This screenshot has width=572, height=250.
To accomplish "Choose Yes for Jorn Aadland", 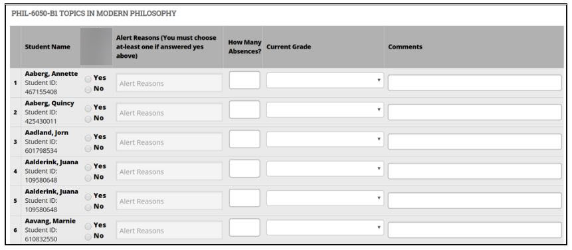I will pyautogui.click(x=88, y=138).
